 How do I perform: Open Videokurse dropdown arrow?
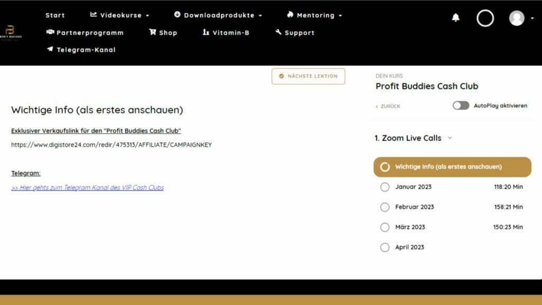click(148, 15)
